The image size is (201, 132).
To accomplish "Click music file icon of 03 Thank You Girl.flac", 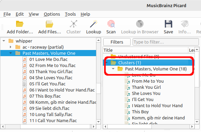I will 25,71.
